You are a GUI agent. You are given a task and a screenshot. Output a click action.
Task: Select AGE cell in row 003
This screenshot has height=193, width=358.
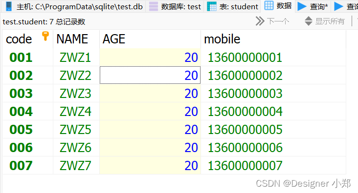(x=150, y=93)
